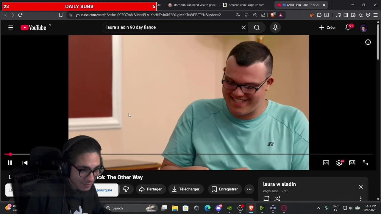
Task: Save video with Enregistrer button
Action: (x=225, y=189)
